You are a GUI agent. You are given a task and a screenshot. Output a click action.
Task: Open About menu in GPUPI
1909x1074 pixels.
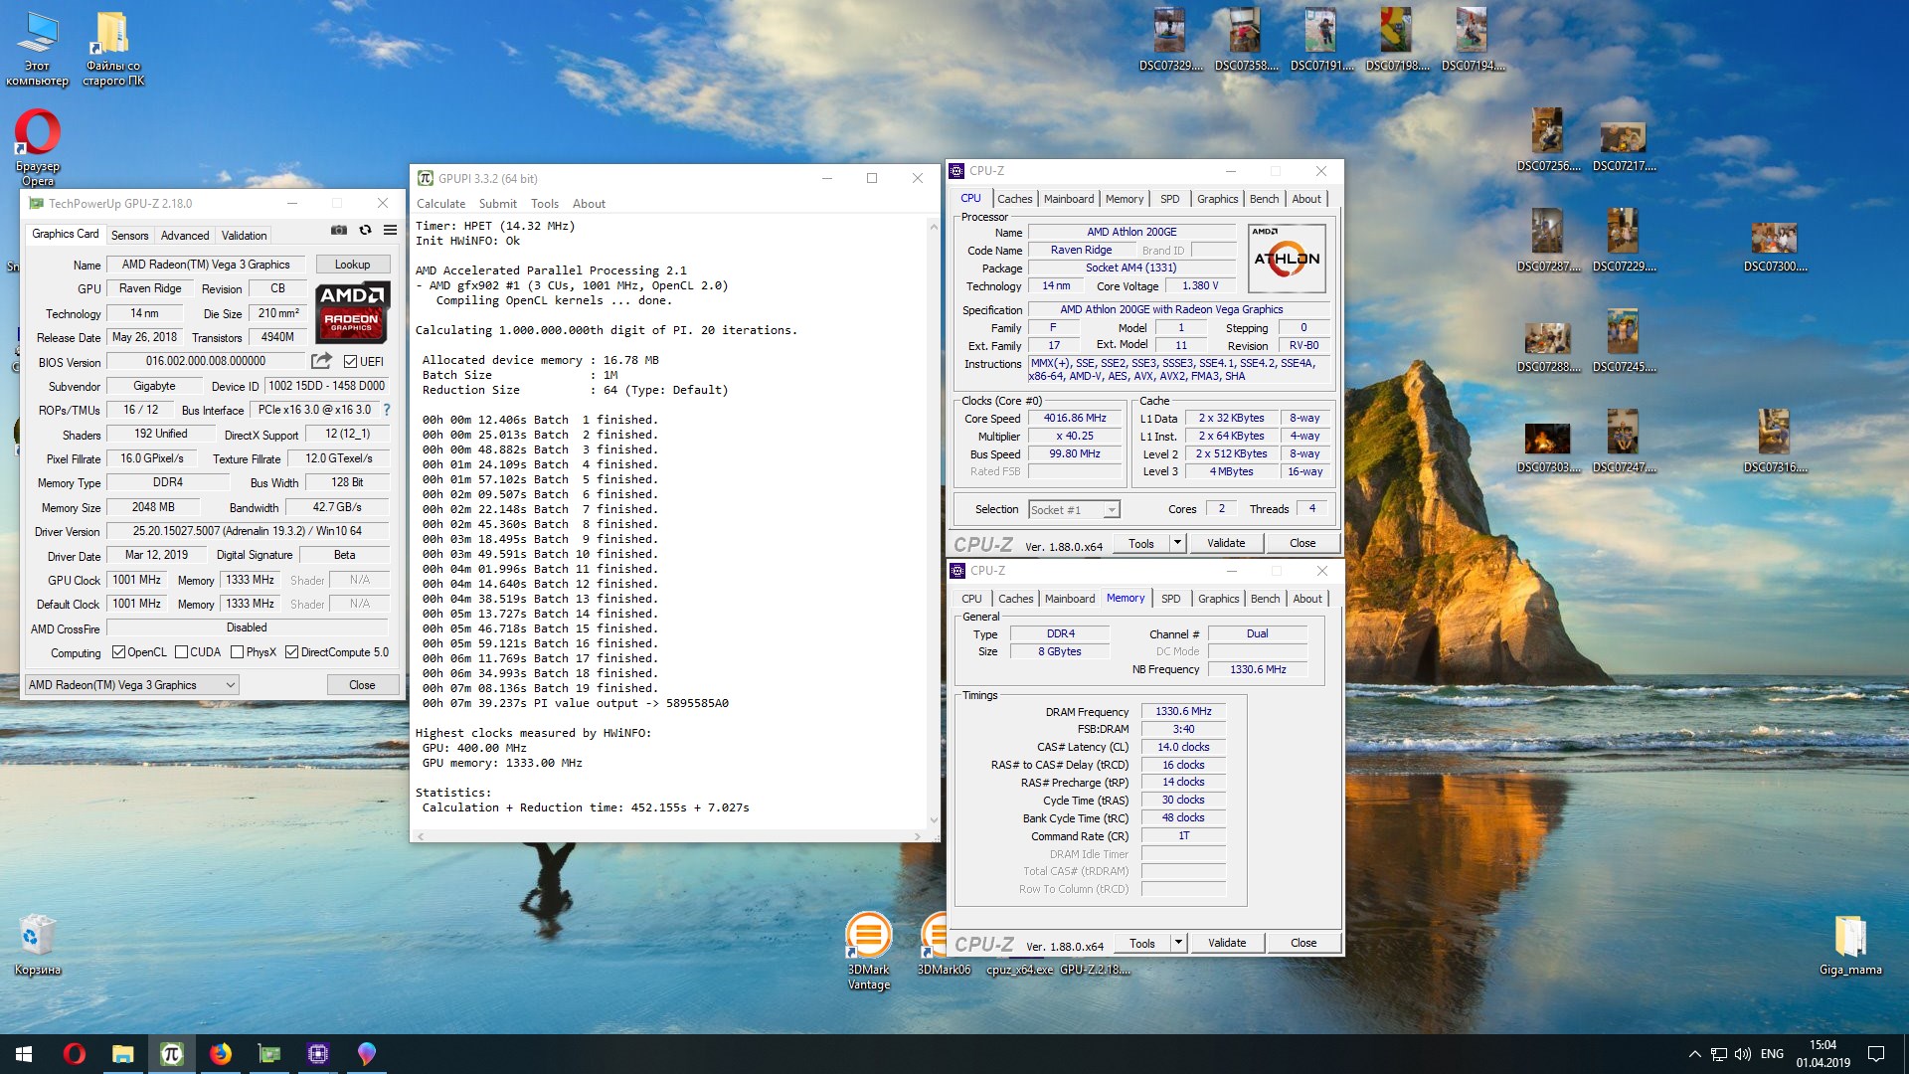coord(589,204)
